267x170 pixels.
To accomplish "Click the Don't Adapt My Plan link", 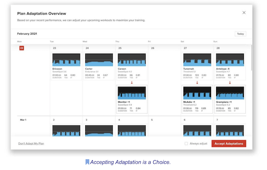I will coord(31,144).
